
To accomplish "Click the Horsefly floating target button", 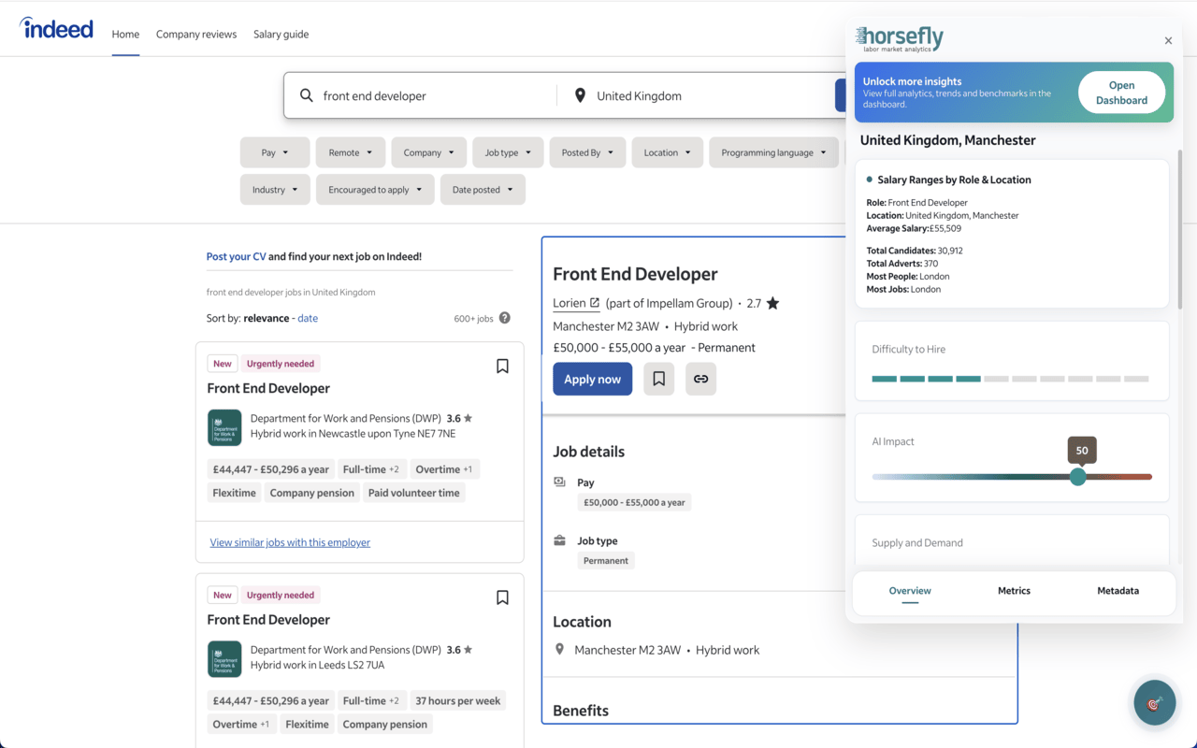I will [x=1154, y=703].
